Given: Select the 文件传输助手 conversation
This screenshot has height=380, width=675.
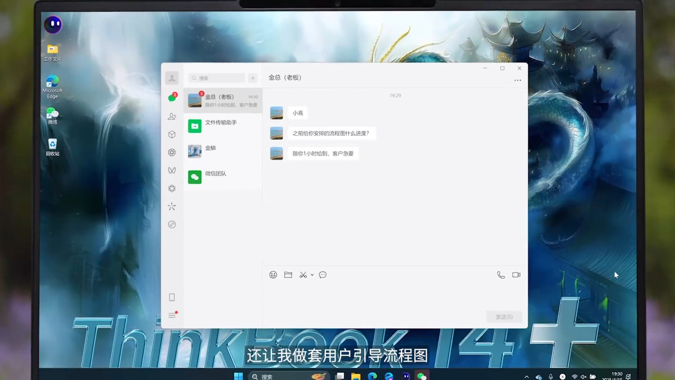Looking at the screenshot, I should (223, 126).
